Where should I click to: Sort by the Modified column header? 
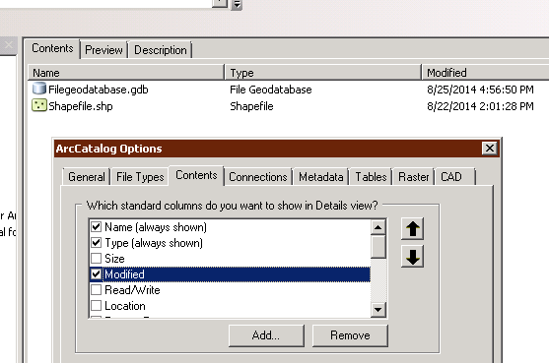485,73
